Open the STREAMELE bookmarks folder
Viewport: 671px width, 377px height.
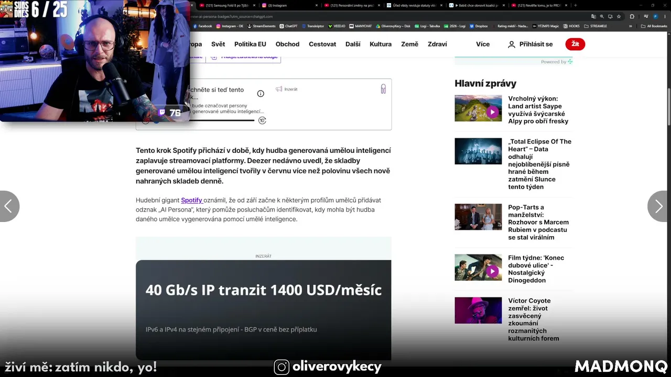(x=596, y=26)
